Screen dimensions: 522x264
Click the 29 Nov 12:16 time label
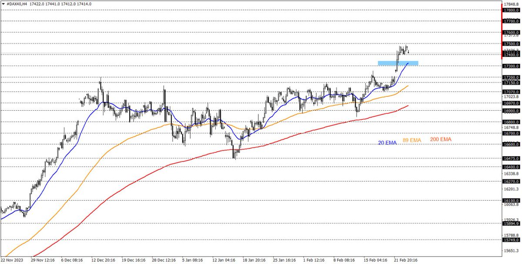click(43, 260)
